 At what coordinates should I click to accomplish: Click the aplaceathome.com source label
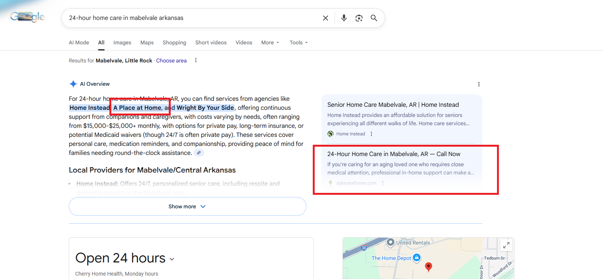(x=356, y=183)
